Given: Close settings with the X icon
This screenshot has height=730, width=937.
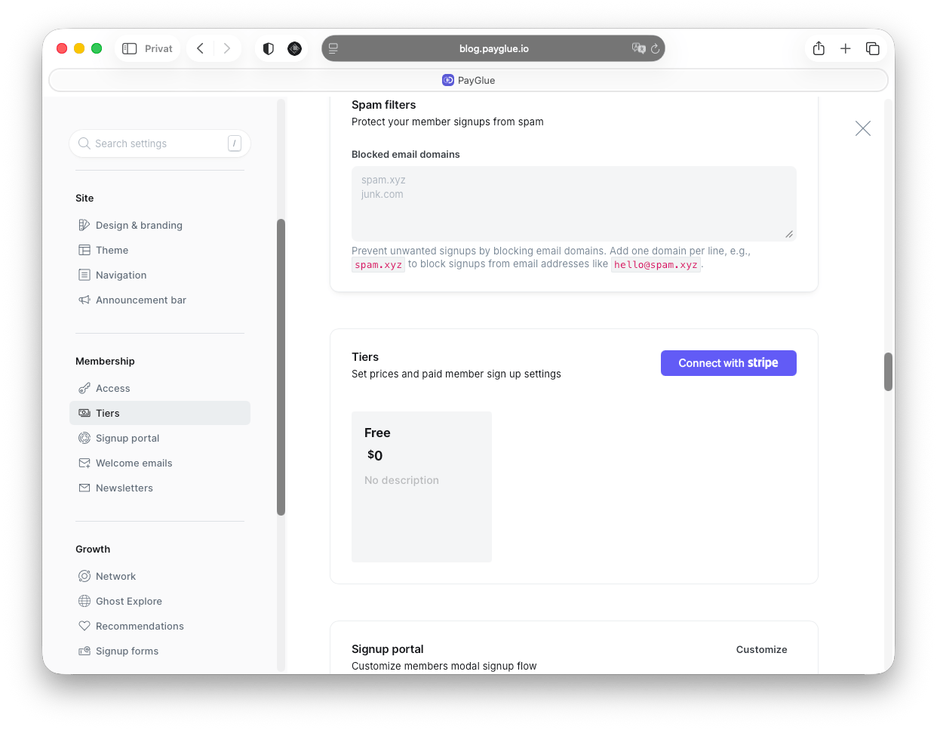Looking at the screenshot, I should [x=863, y=128].
